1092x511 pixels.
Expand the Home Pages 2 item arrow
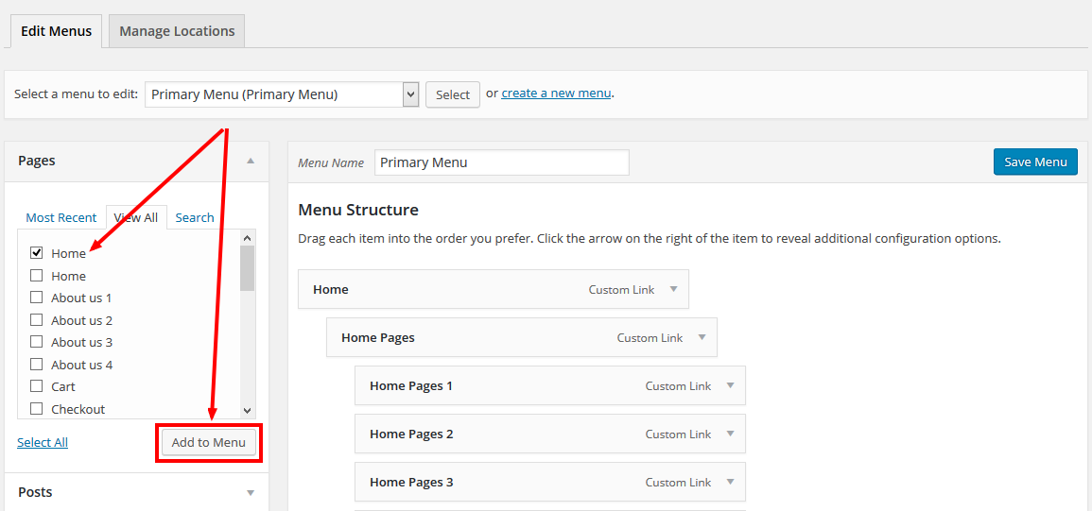coord(731,433)
